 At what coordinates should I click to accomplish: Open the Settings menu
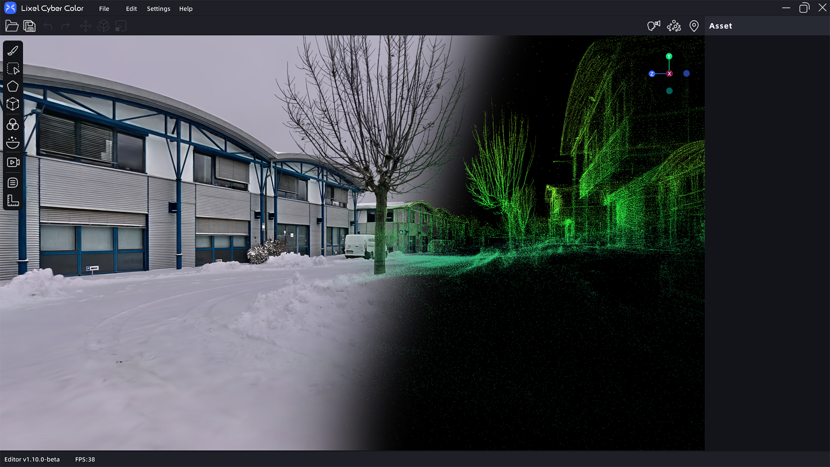(158, 9)
